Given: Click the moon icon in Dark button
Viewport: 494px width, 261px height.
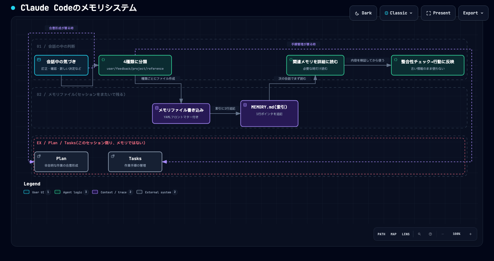Looking at the screenshot, I should tap(357, 13).
